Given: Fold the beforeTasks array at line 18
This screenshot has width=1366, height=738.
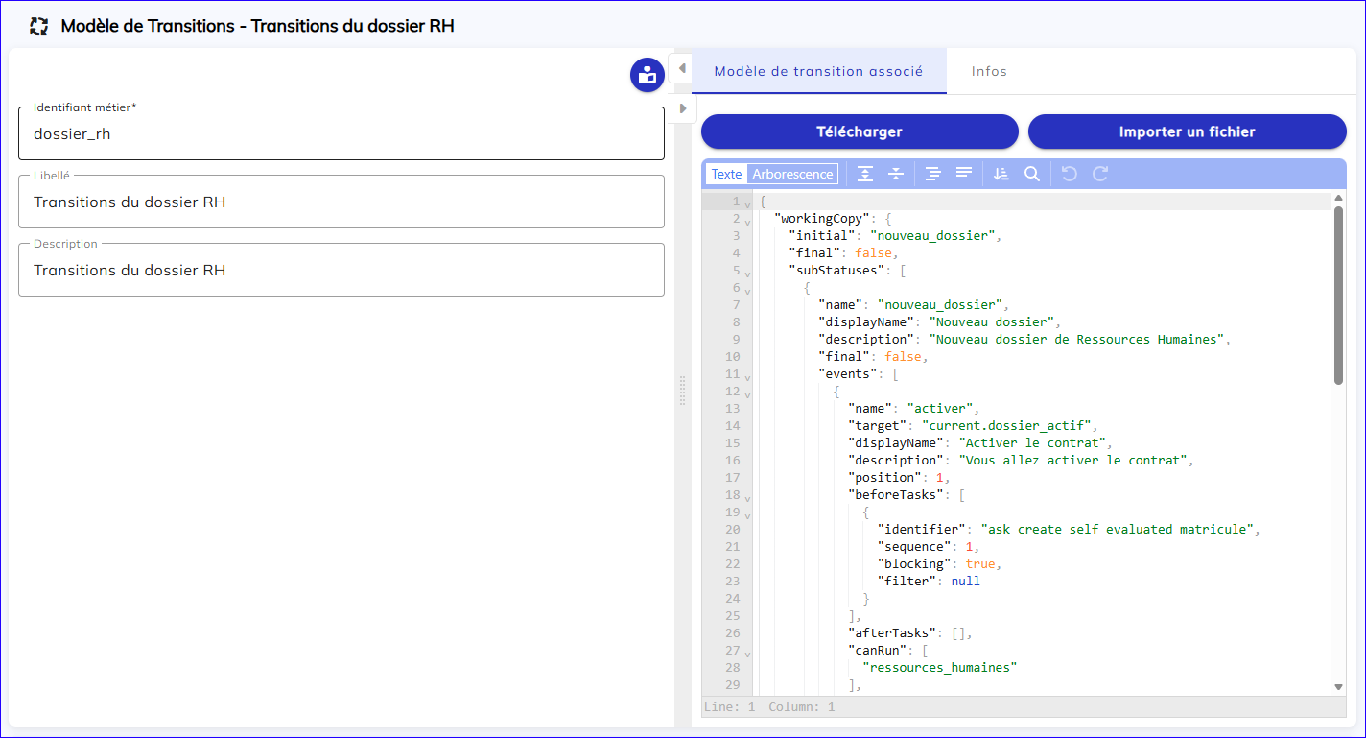Looking at the screenshot, I should pyautogui.click(x=747, y=498).
